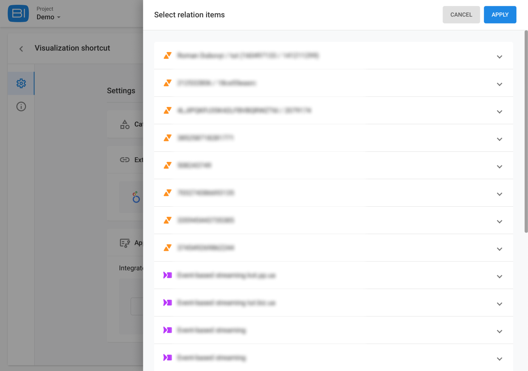Click the orange icon of fourth relation
528x371 pixels.
[x=168, y=138]
